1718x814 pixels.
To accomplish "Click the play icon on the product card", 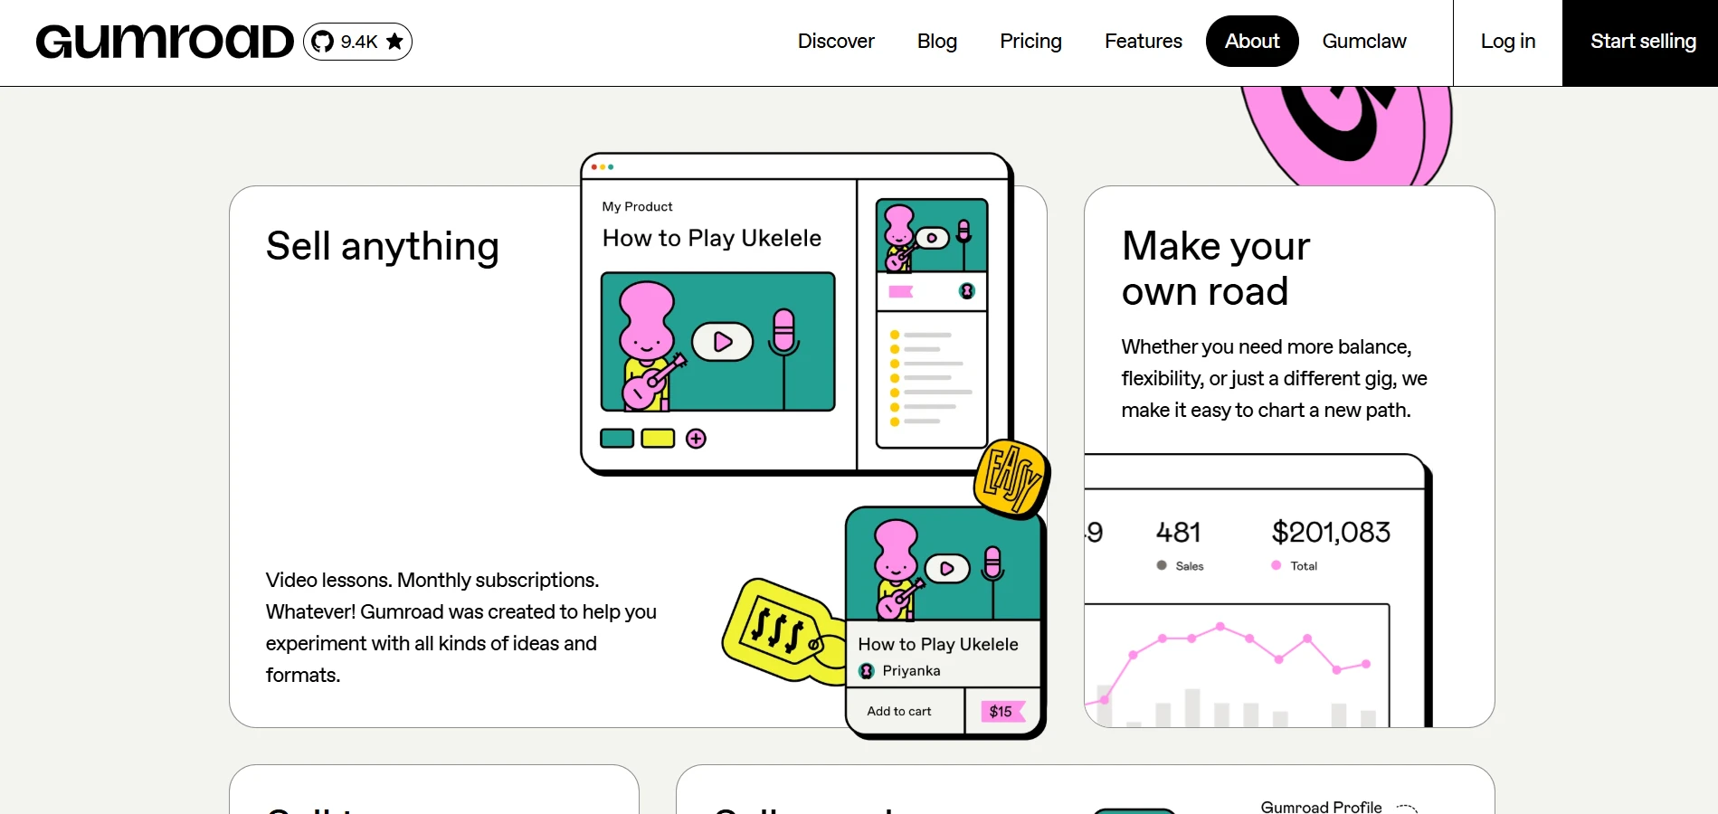I will pyautogui.click(x=947, y=569).
